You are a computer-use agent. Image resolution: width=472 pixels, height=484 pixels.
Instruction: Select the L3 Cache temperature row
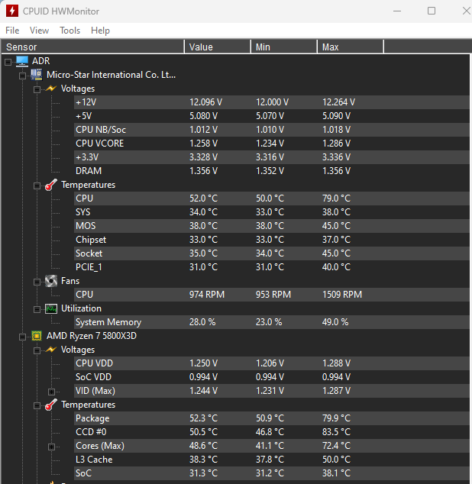click(x=272, y=460)
